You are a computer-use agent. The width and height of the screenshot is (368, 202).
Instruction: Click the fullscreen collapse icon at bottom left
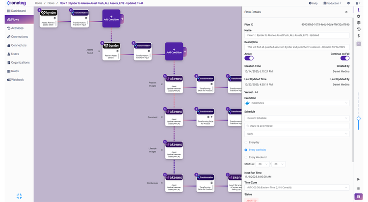point(19,196)
